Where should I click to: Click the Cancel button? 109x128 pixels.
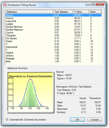coord(95,120)
